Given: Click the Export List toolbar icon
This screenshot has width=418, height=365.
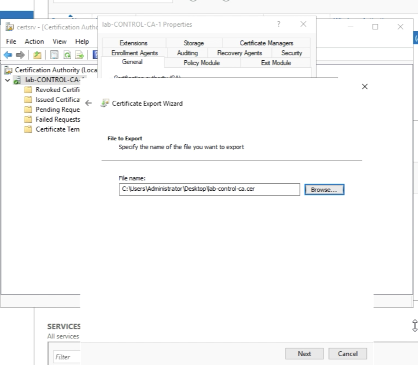Looking at the screenshot, I should 80,55.
